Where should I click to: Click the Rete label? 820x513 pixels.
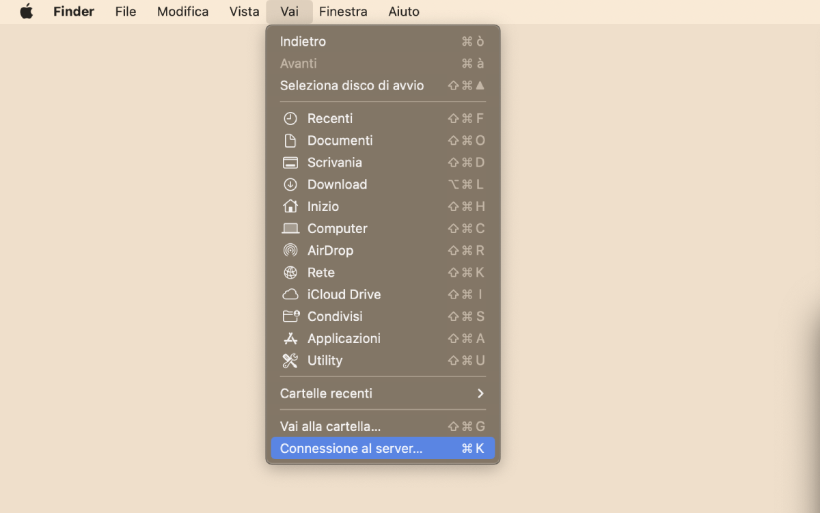321,273
